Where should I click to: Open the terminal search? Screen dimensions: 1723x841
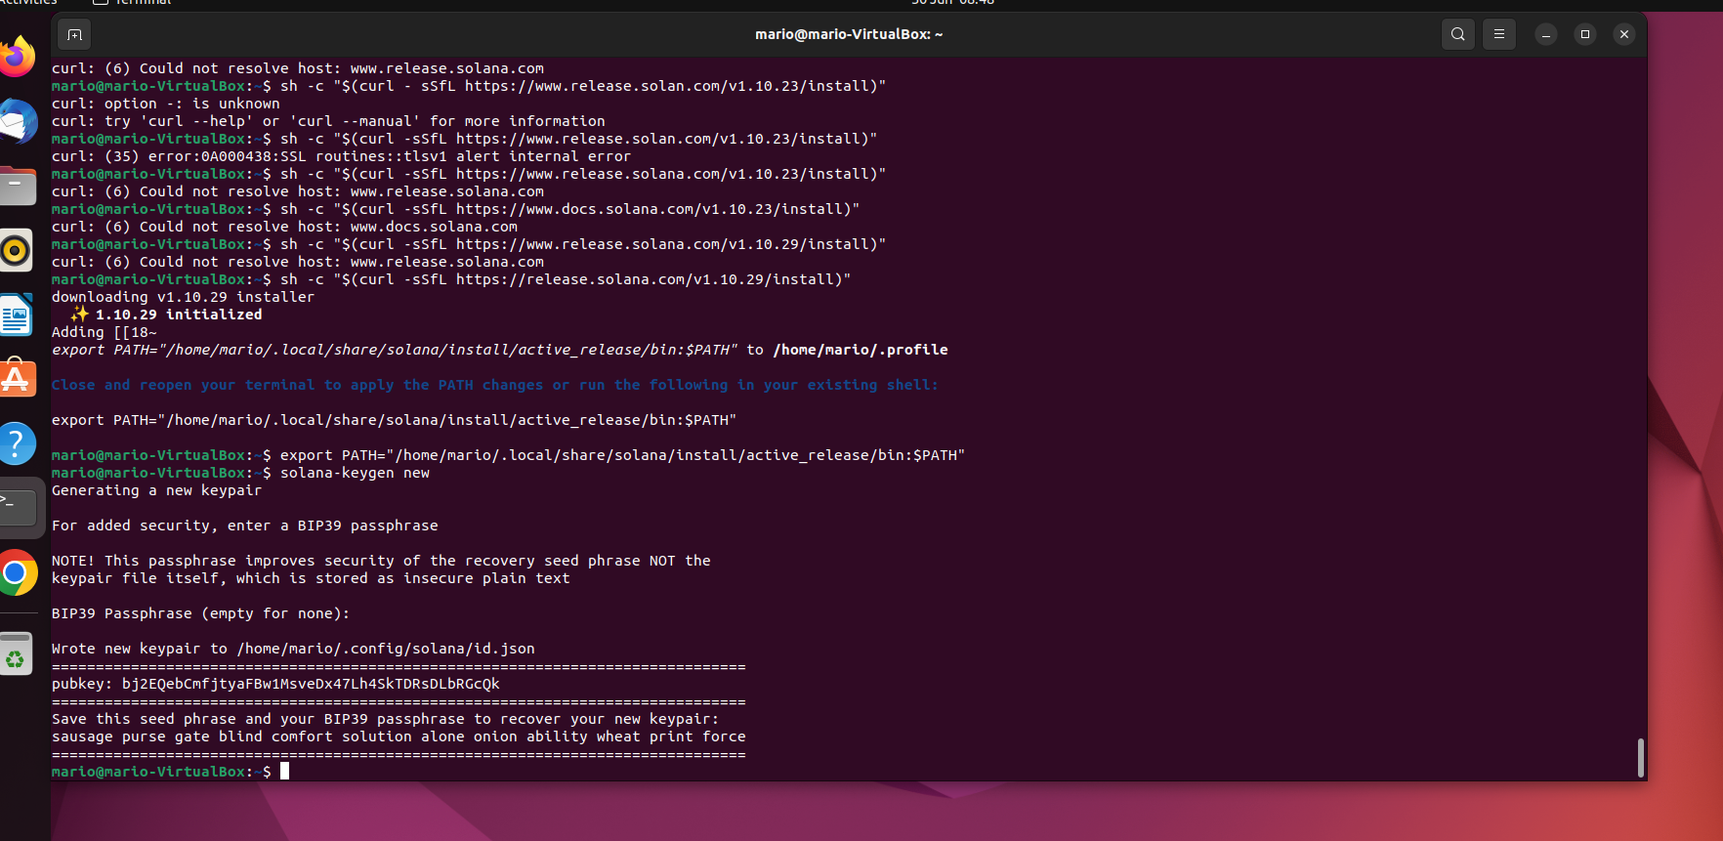[1458, 34]
